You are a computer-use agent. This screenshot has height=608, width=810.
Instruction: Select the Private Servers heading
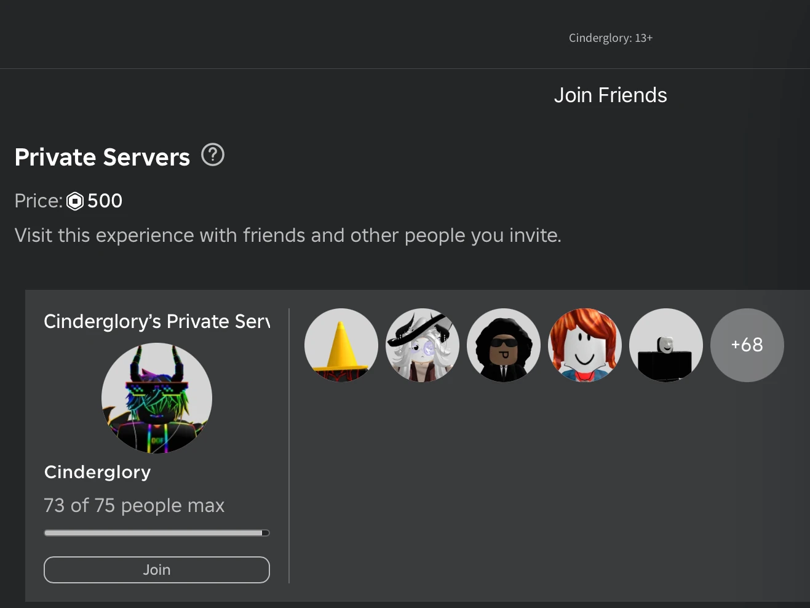(x=102, y=158)
